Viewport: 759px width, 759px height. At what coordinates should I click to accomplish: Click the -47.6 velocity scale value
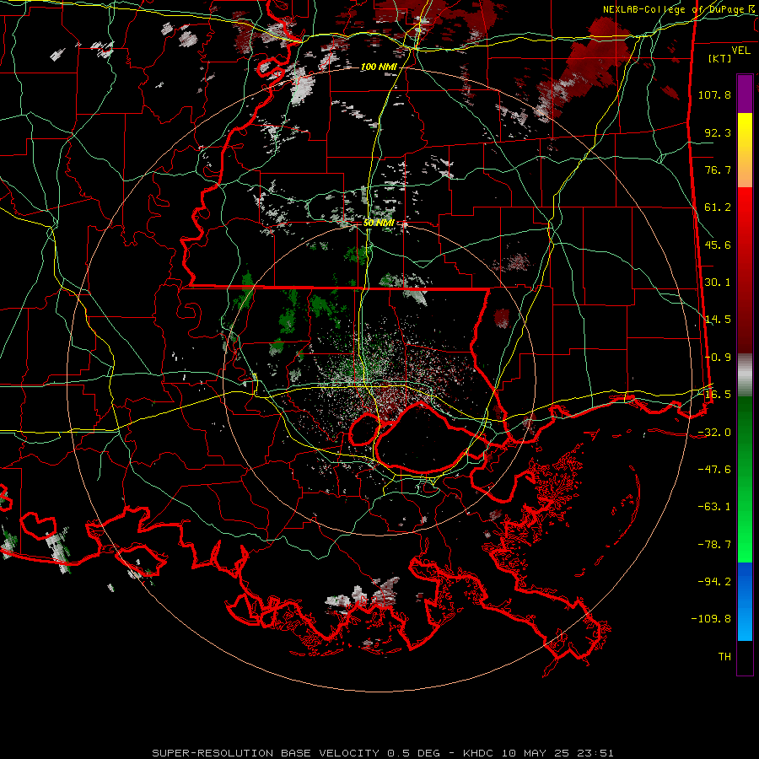click(714, 470)
